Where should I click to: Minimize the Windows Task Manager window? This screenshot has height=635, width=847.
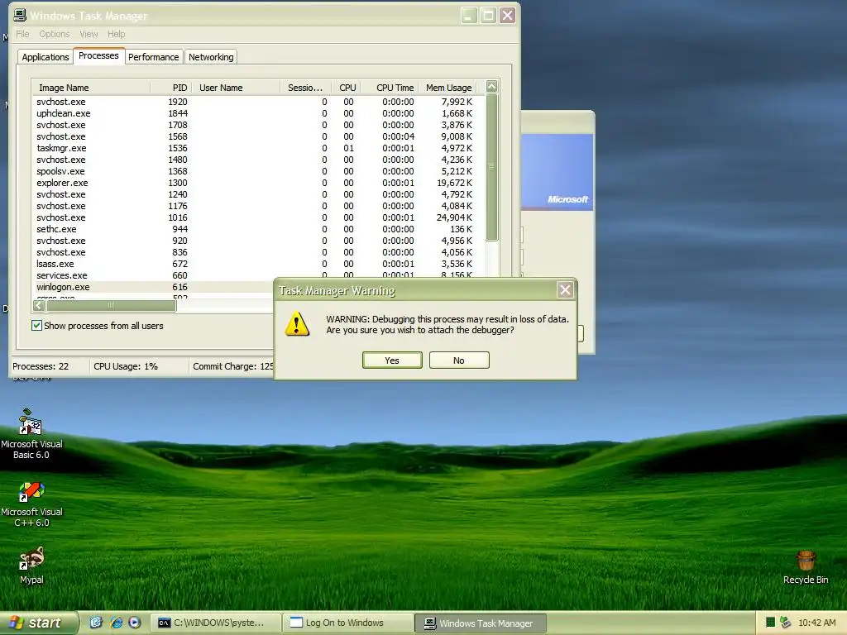tap(469, 15)
